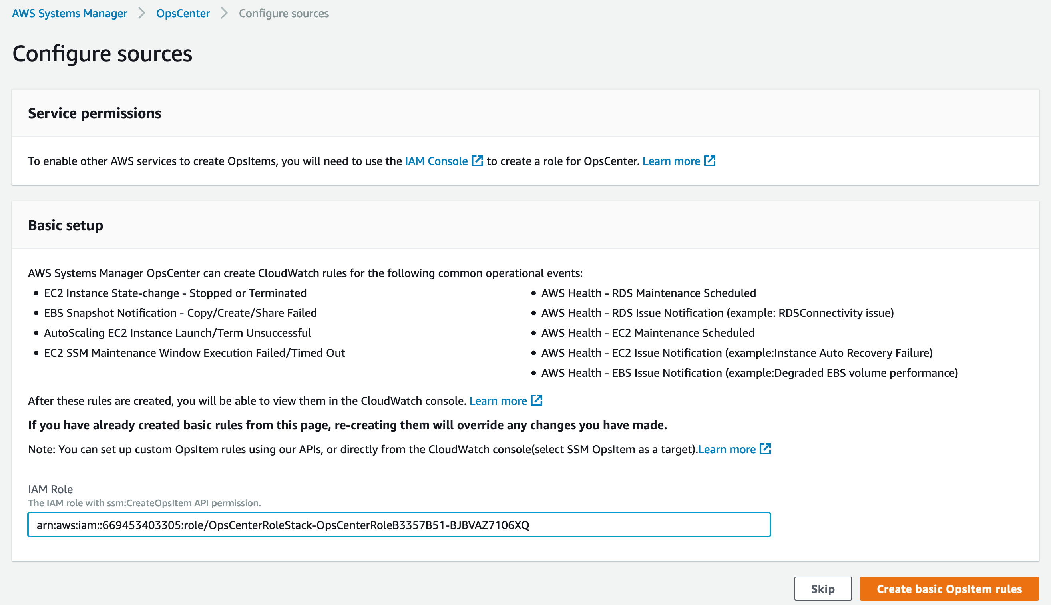The image size is (1051, 605).
Task: Go to OpsCenter breadcrumb
Action: click(x=183, y=13)
